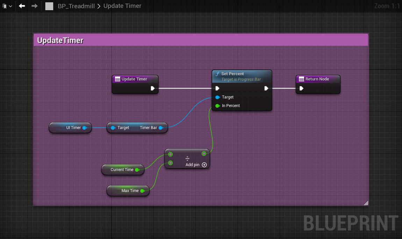Click the Return Node execution input pin
The image size is (402, 239).
(x=301, y=88)
